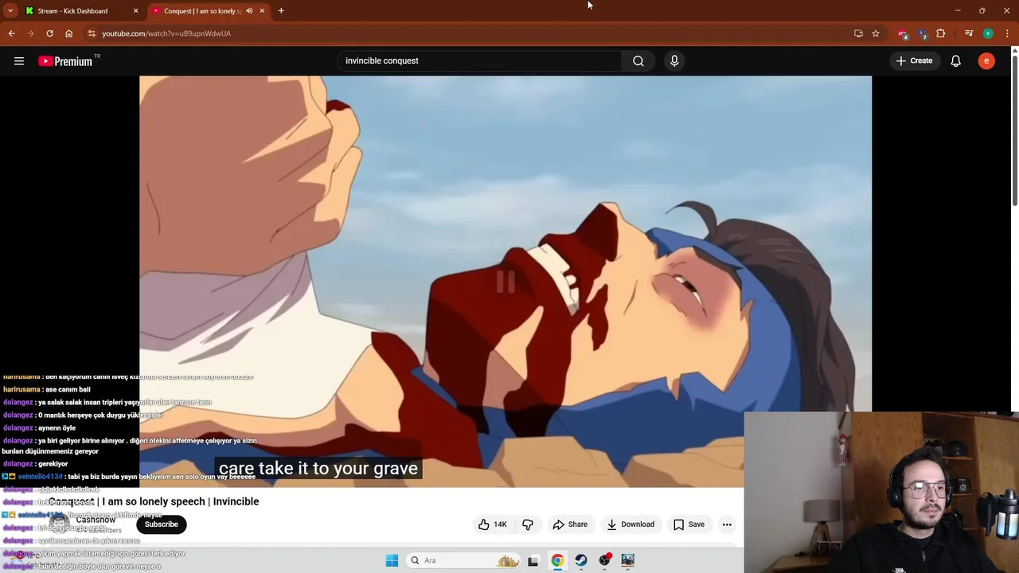Image resolution: width=1019 pixels, height=573 pixels.
Task: Save the video to playlist
Action: pyautogui.click(x=689, y=524)
